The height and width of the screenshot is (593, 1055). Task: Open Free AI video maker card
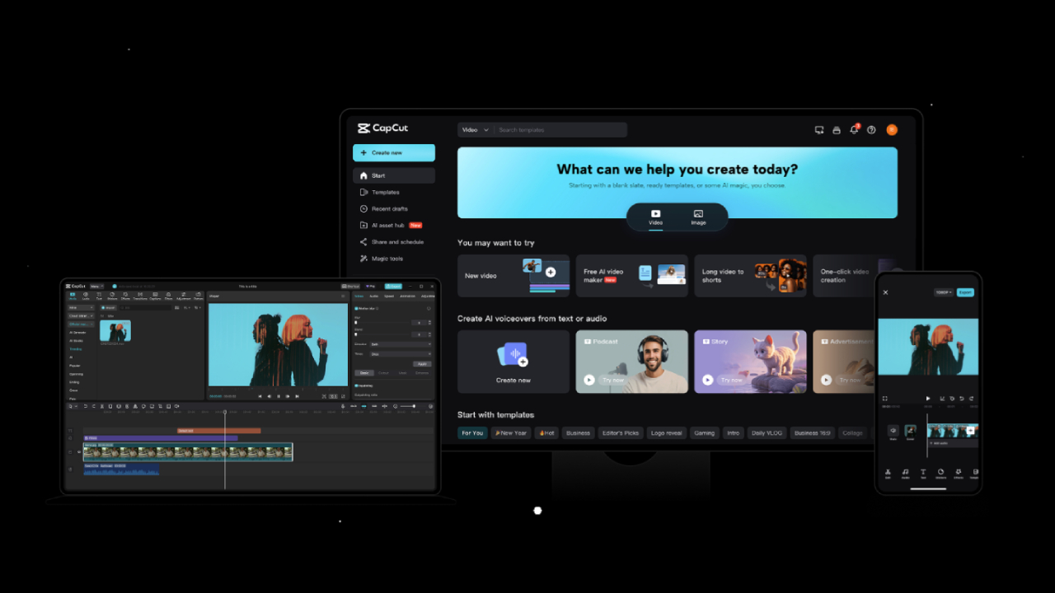pyautogui.click(x=632, y=276)
